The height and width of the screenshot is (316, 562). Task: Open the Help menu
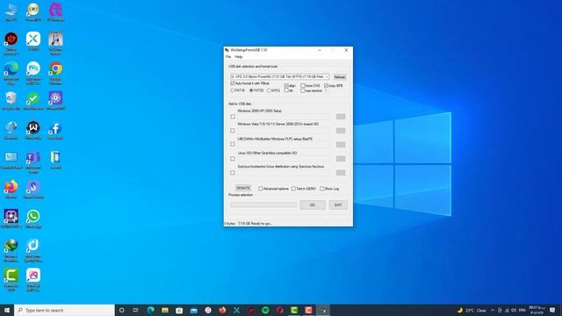tap(239, 57)
